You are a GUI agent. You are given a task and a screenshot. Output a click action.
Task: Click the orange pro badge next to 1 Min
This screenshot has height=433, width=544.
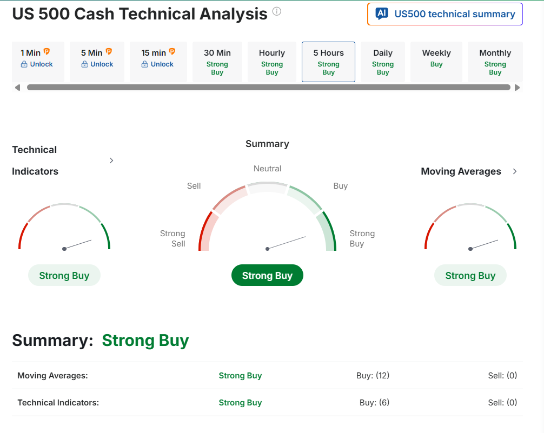[47, 52]
